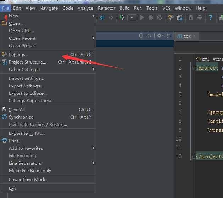The height and width of the screenshot is (198, 223).
Task: Select Close Project
Action: [x=48, y=46]
